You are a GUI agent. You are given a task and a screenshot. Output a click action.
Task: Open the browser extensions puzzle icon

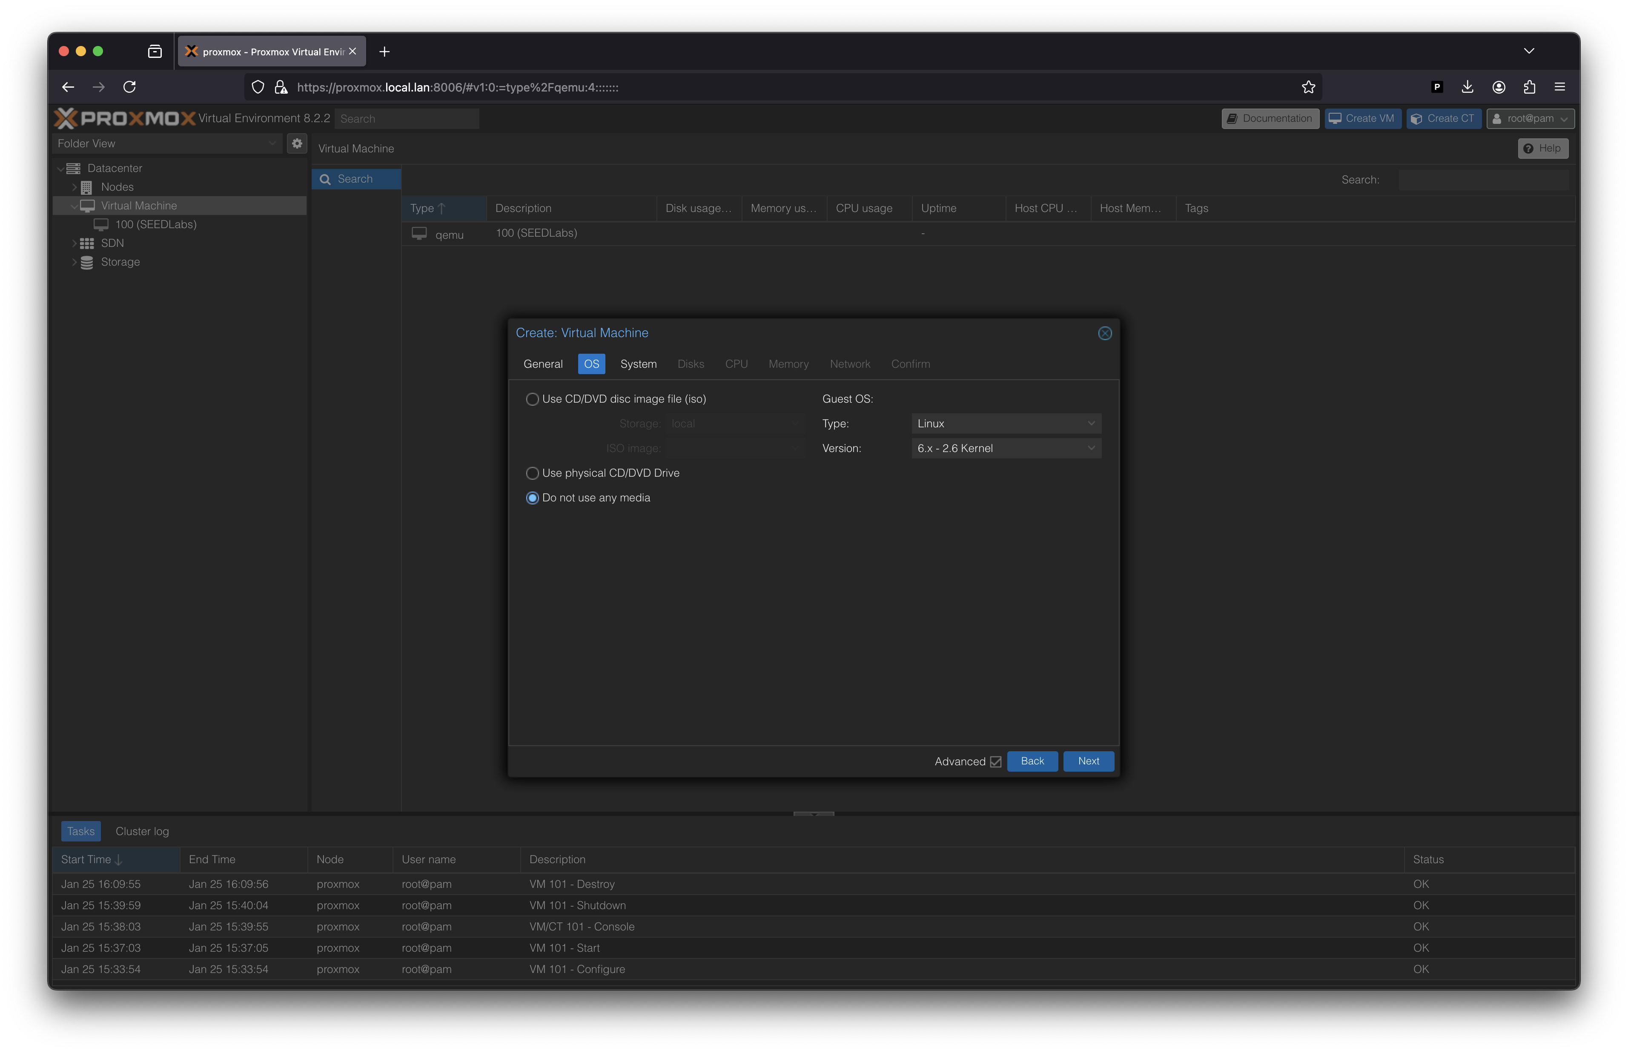(1530, 87)
